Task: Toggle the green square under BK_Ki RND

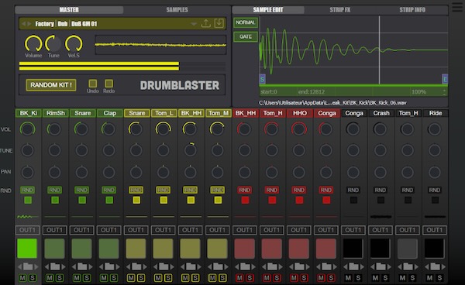Action: click(28, 201)
